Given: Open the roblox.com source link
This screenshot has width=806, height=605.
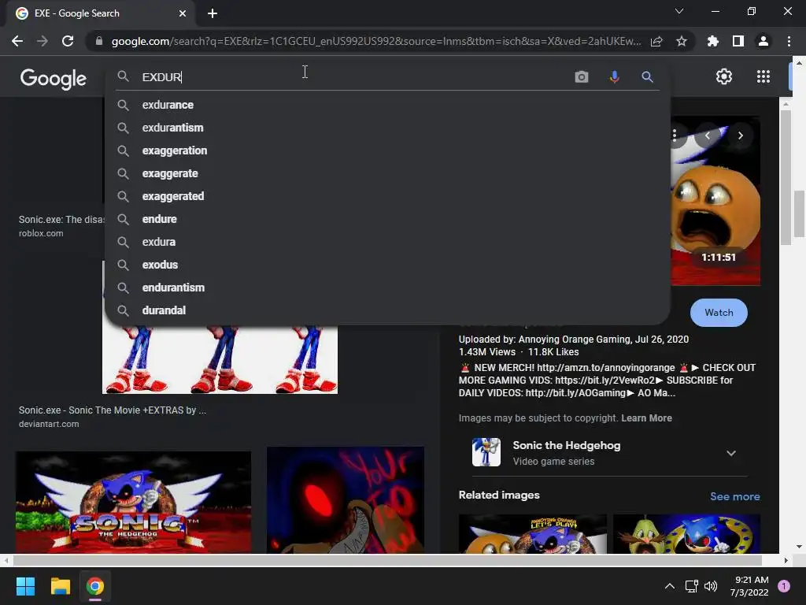Looking at the screenshot, I should point(41,233).
